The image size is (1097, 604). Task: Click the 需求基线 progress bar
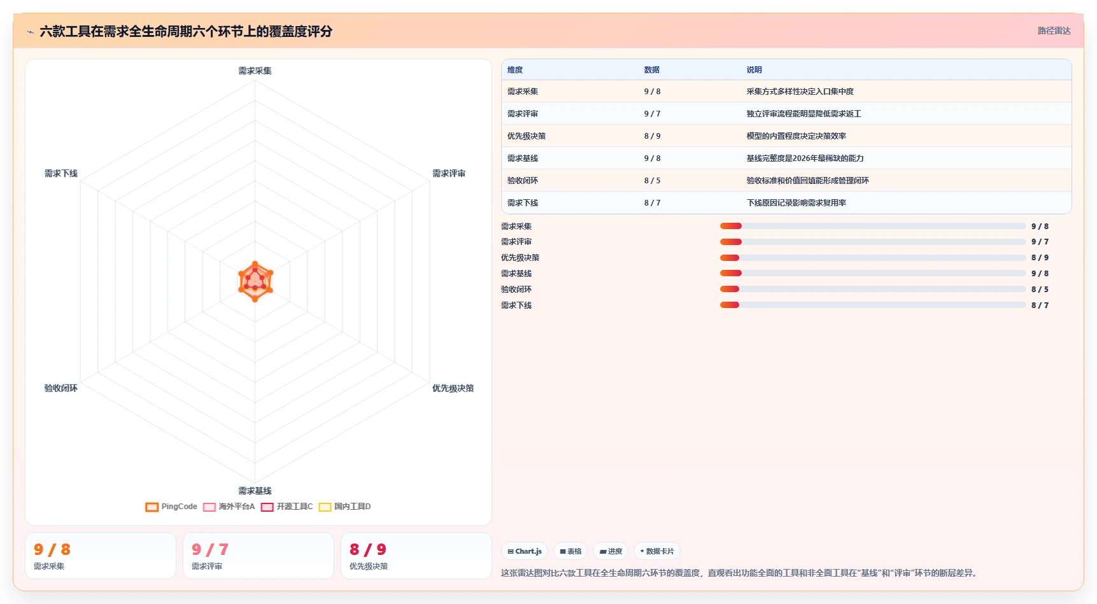point(873,274)
